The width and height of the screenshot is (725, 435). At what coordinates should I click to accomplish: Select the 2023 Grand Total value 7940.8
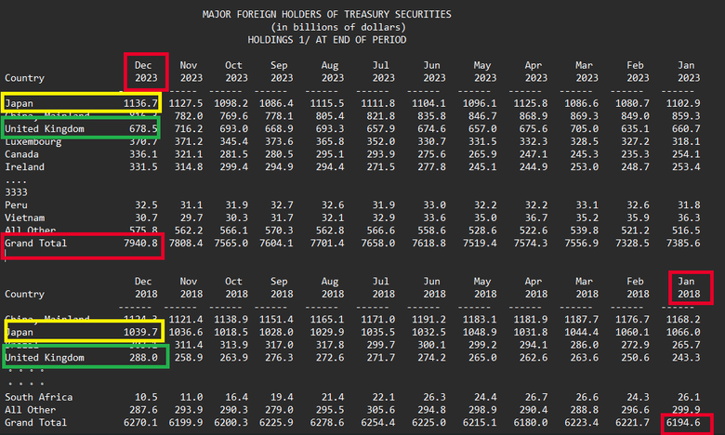[x=140, y=244]
